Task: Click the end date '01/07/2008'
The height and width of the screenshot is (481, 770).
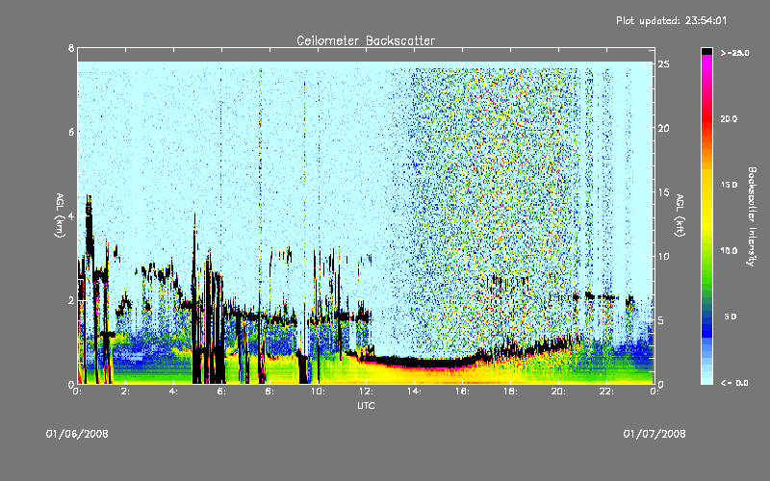Action: pyautogui.click(x=654, y=434)
